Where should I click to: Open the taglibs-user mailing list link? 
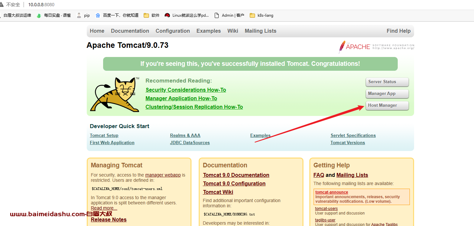[x=325, y=220]
